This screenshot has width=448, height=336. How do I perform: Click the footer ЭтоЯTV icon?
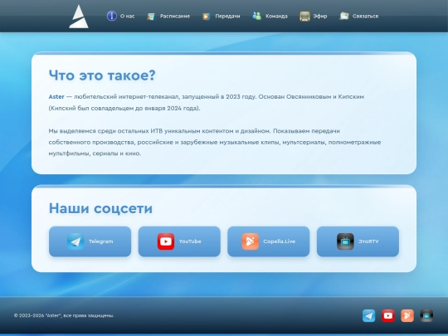426,316
